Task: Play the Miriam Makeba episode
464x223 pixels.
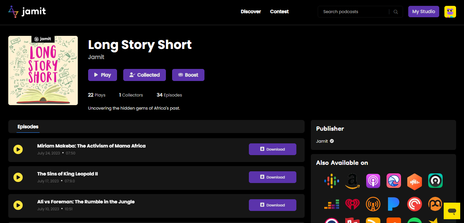Action: (18, 149)
